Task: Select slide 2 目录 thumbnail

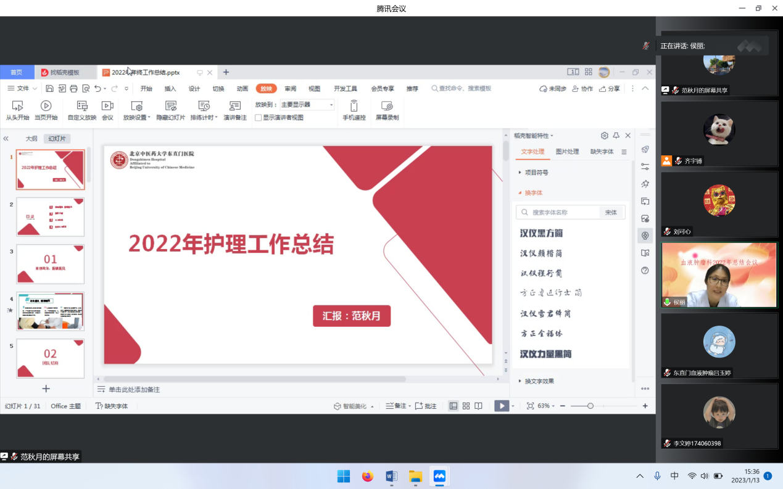Action: point(50,216)
